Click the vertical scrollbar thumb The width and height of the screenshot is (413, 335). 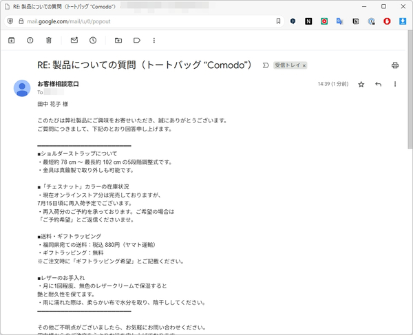pyautogui.click(x=410, y=90)
